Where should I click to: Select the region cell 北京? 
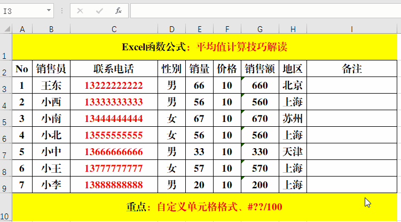pos(293,85)
